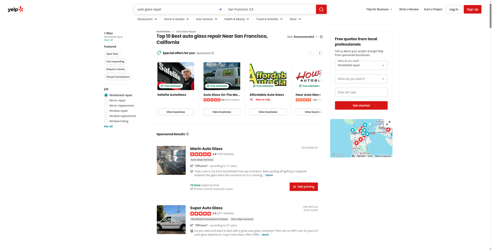Select the Mirror repair radio option
The height and width of the screenshot is (251, 492).
click(x=106, y=101)
